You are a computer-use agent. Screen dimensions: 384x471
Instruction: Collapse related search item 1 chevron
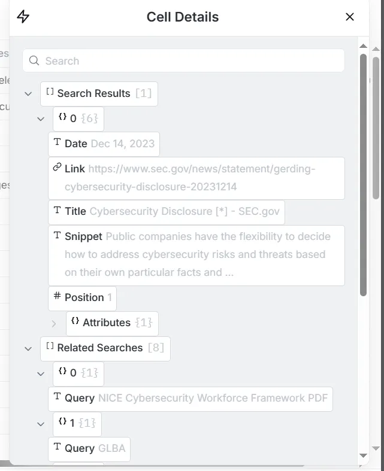point(41,424)
